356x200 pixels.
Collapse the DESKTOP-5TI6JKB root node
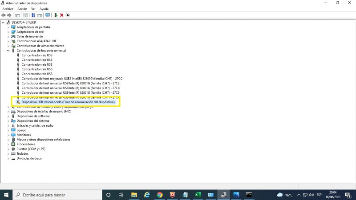(3, 23)
